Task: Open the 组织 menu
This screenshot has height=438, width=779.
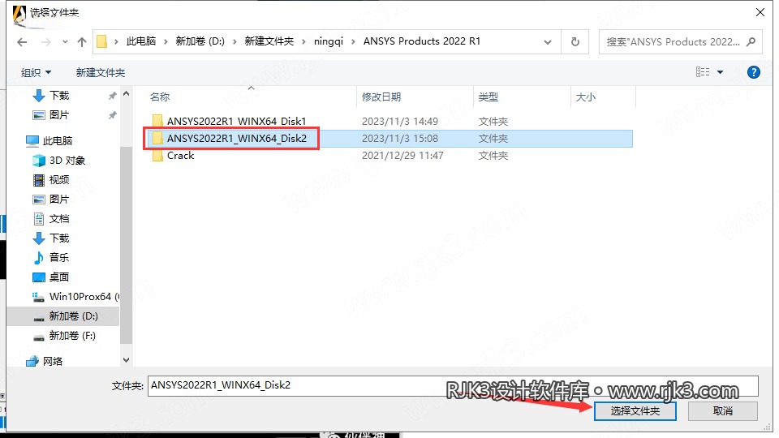Action: [36, 72]
